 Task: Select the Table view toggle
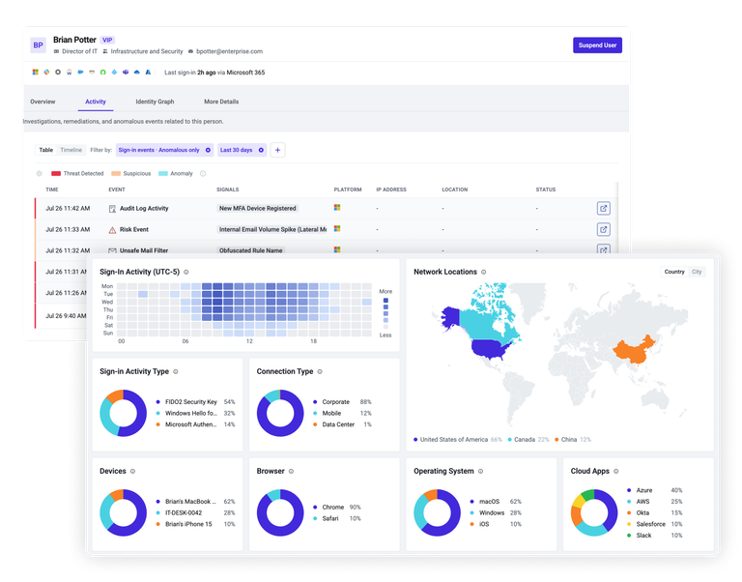[x=46, y=150]
